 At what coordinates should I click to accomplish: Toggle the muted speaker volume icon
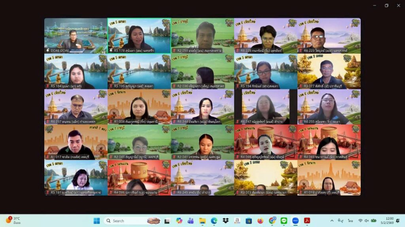click(x=367, y=221)
